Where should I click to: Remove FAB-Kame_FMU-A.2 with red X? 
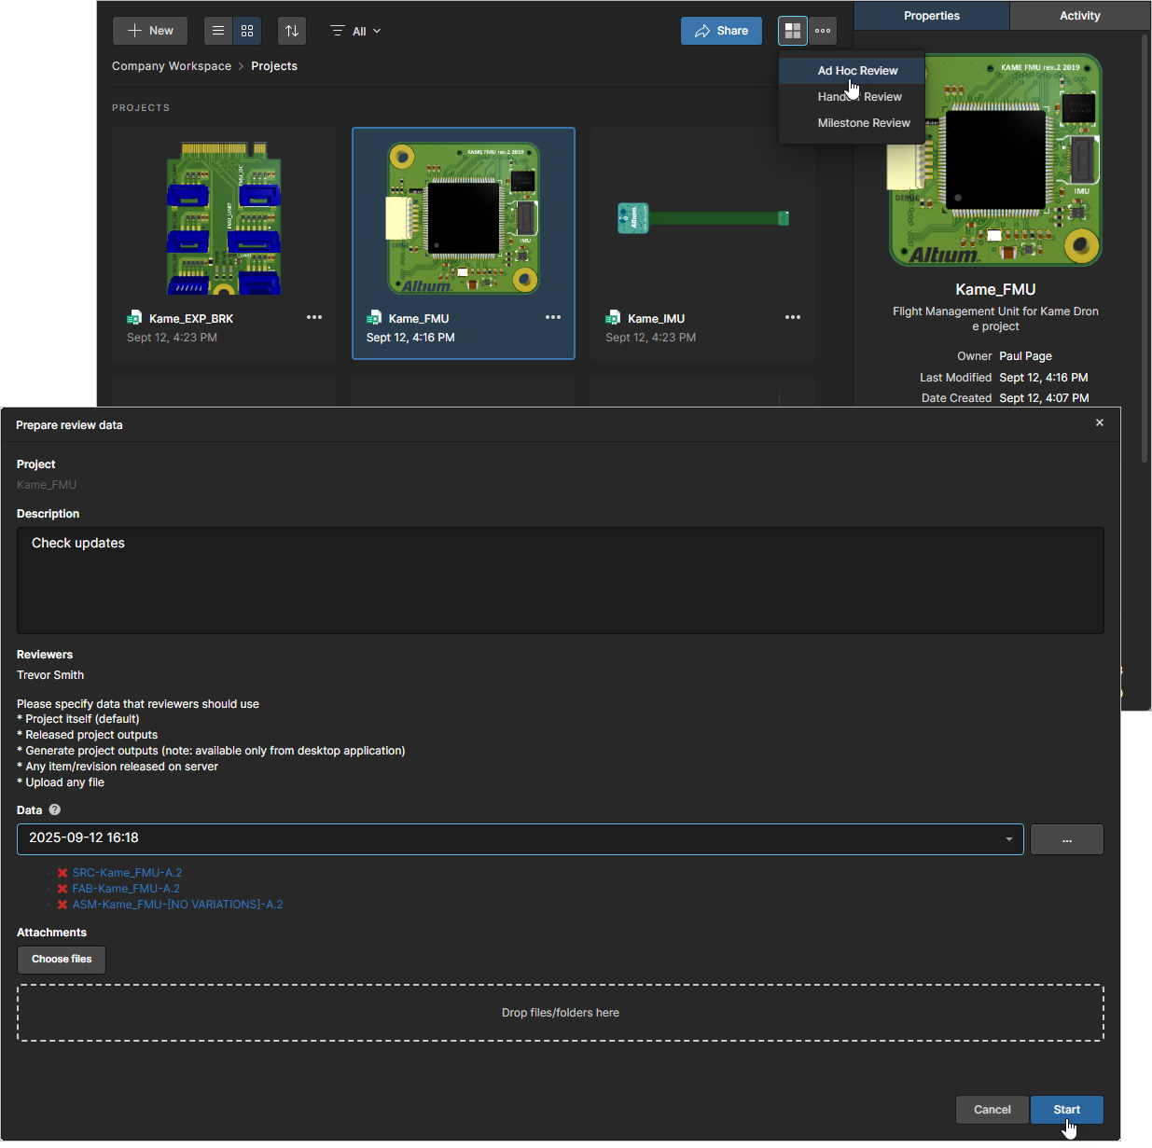(62, 889)
